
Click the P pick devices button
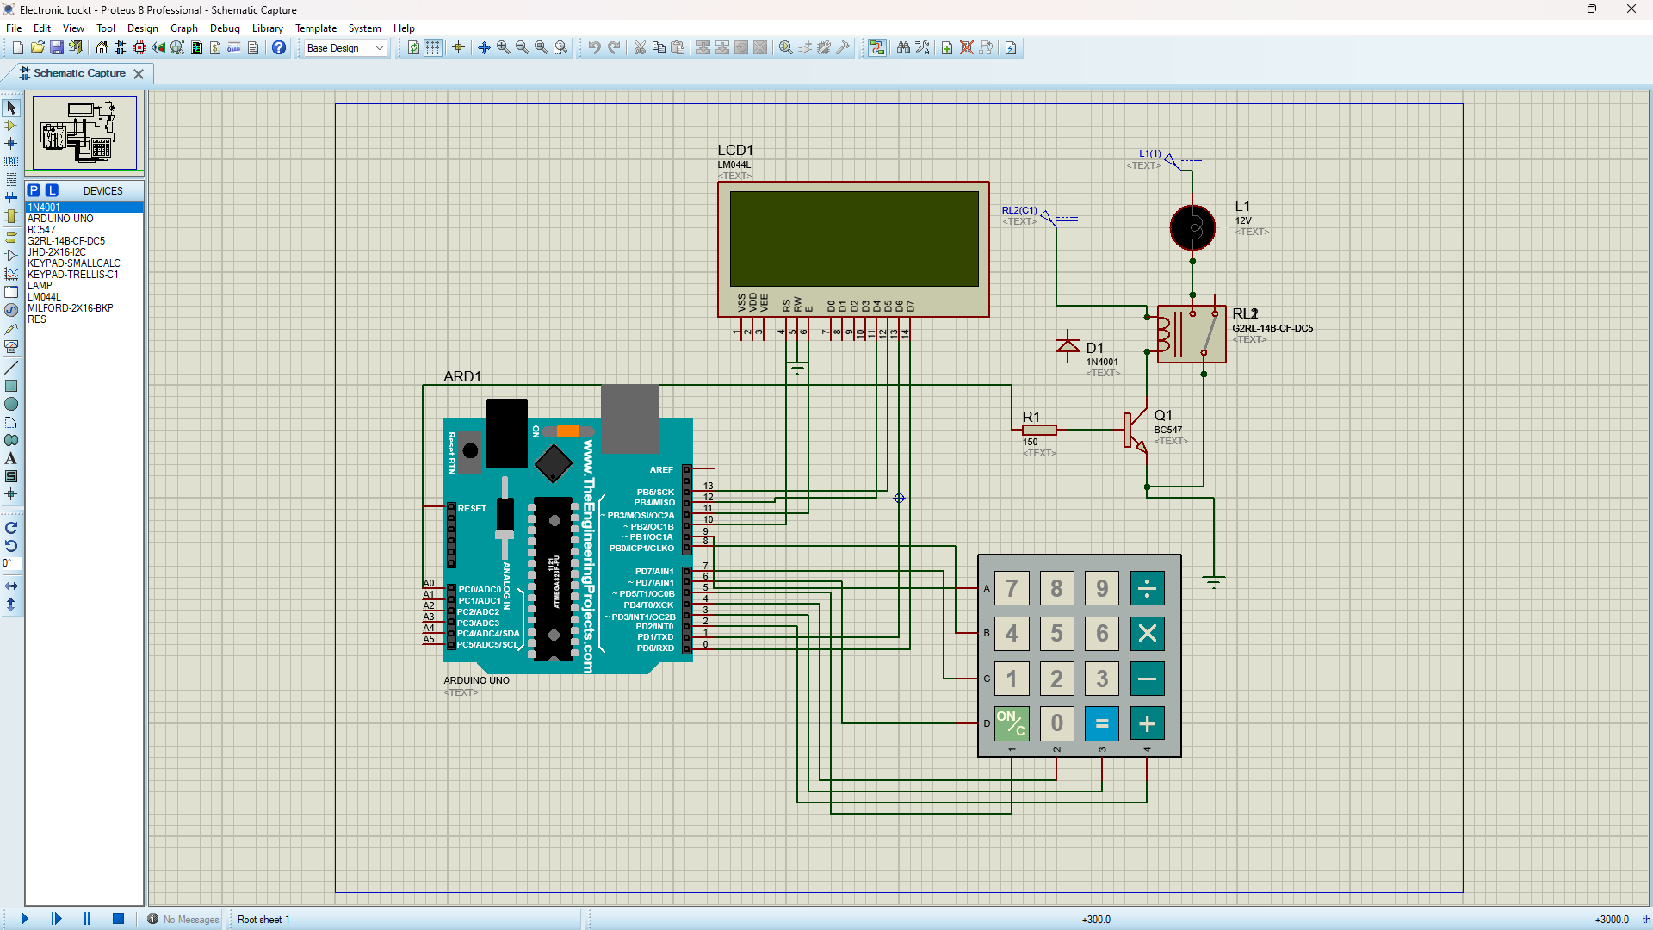coord(34,190)
